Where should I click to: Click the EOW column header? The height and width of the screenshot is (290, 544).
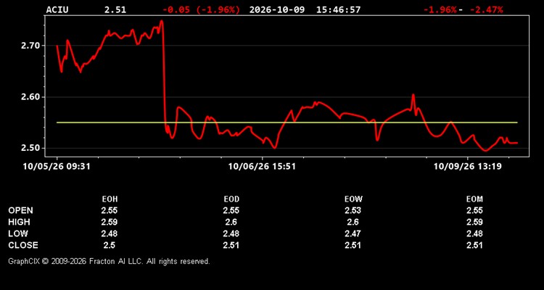353,199
